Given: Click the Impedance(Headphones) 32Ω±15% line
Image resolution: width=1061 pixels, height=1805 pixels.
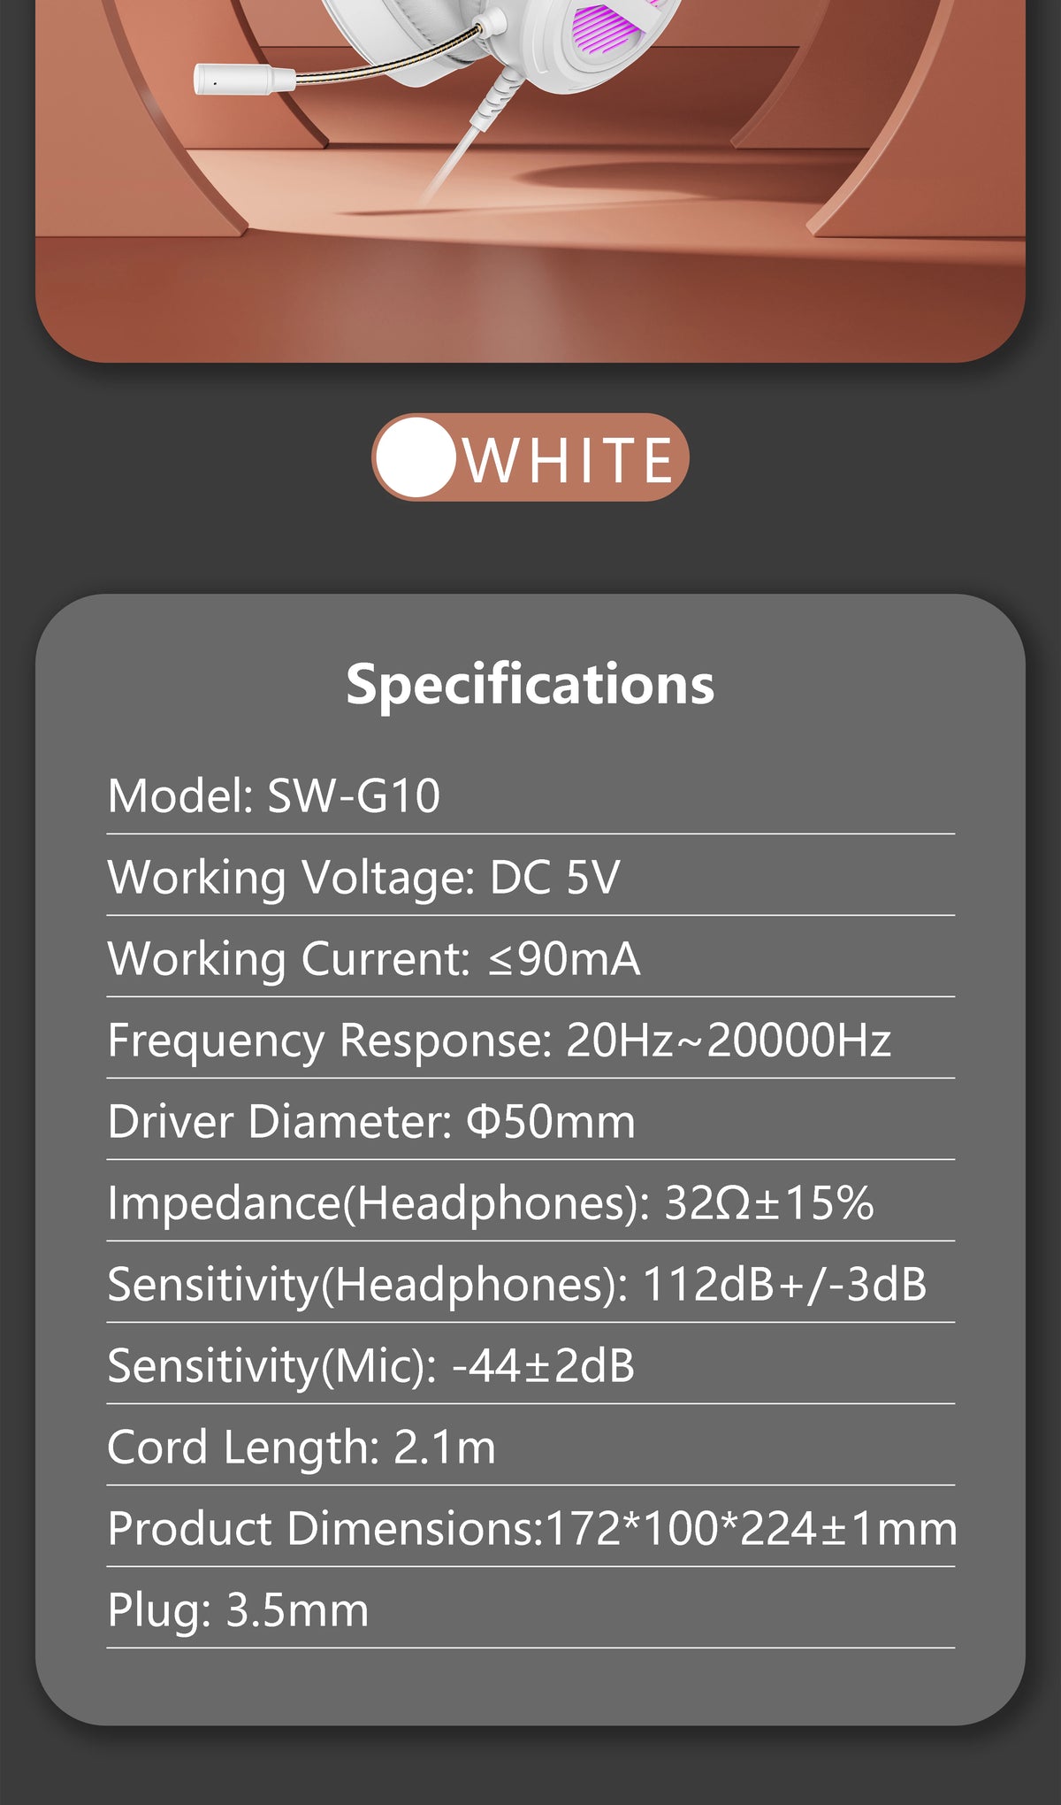Looking at the screenshot, I should point(491,1202).
